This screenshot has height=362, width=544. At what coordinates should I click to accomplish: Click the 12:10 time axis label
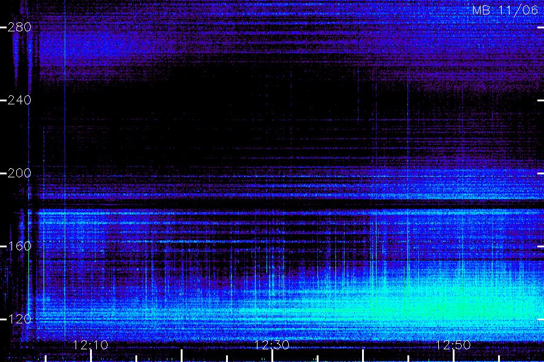coord(91,345)
